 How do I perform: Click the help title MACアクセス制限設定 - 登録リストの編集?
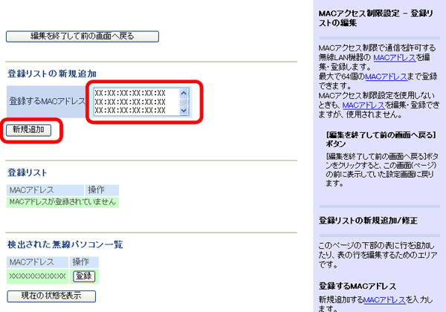pyautogui.click(x=375, y=18)
